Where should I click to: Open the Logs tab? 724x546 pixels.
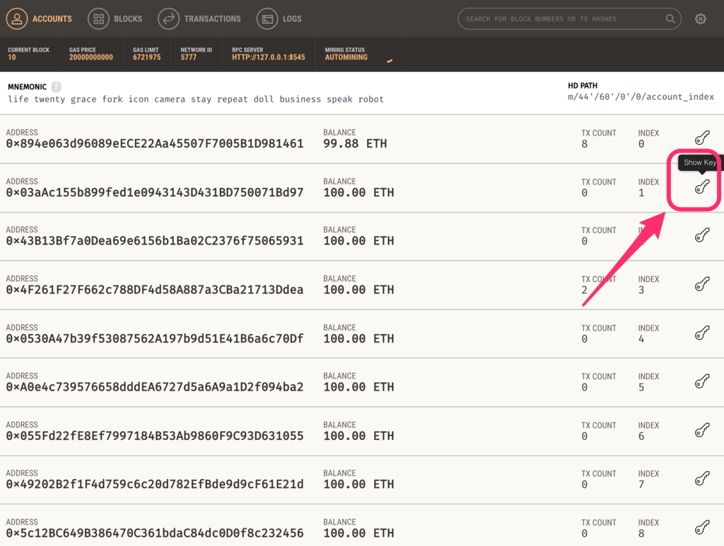click(279, 19)
